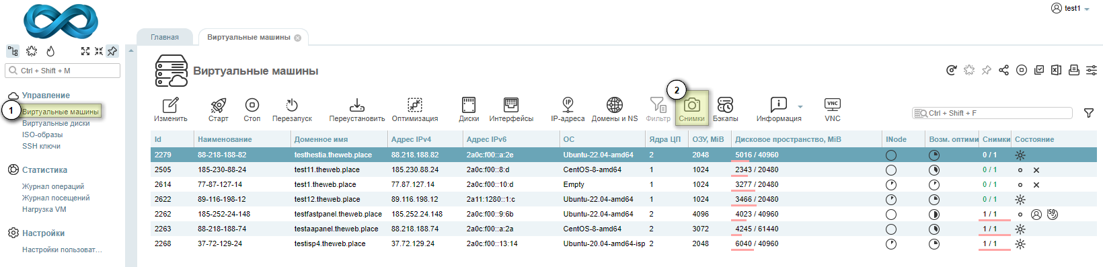Expand the Информация dropdown arrow
The width and height of the screenshot is (1103, 267).
tap(800, 107)
